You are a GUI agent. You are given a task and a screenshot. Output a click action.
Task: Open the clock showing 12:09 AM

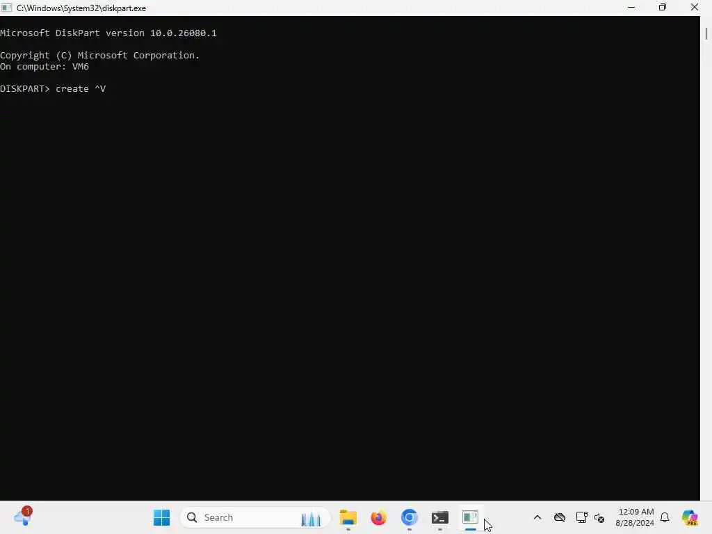635,517
